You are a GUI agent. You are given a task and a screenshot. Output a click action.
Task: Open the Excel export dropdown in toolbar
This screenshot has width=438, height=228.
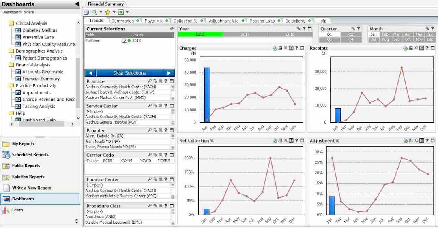127,12
